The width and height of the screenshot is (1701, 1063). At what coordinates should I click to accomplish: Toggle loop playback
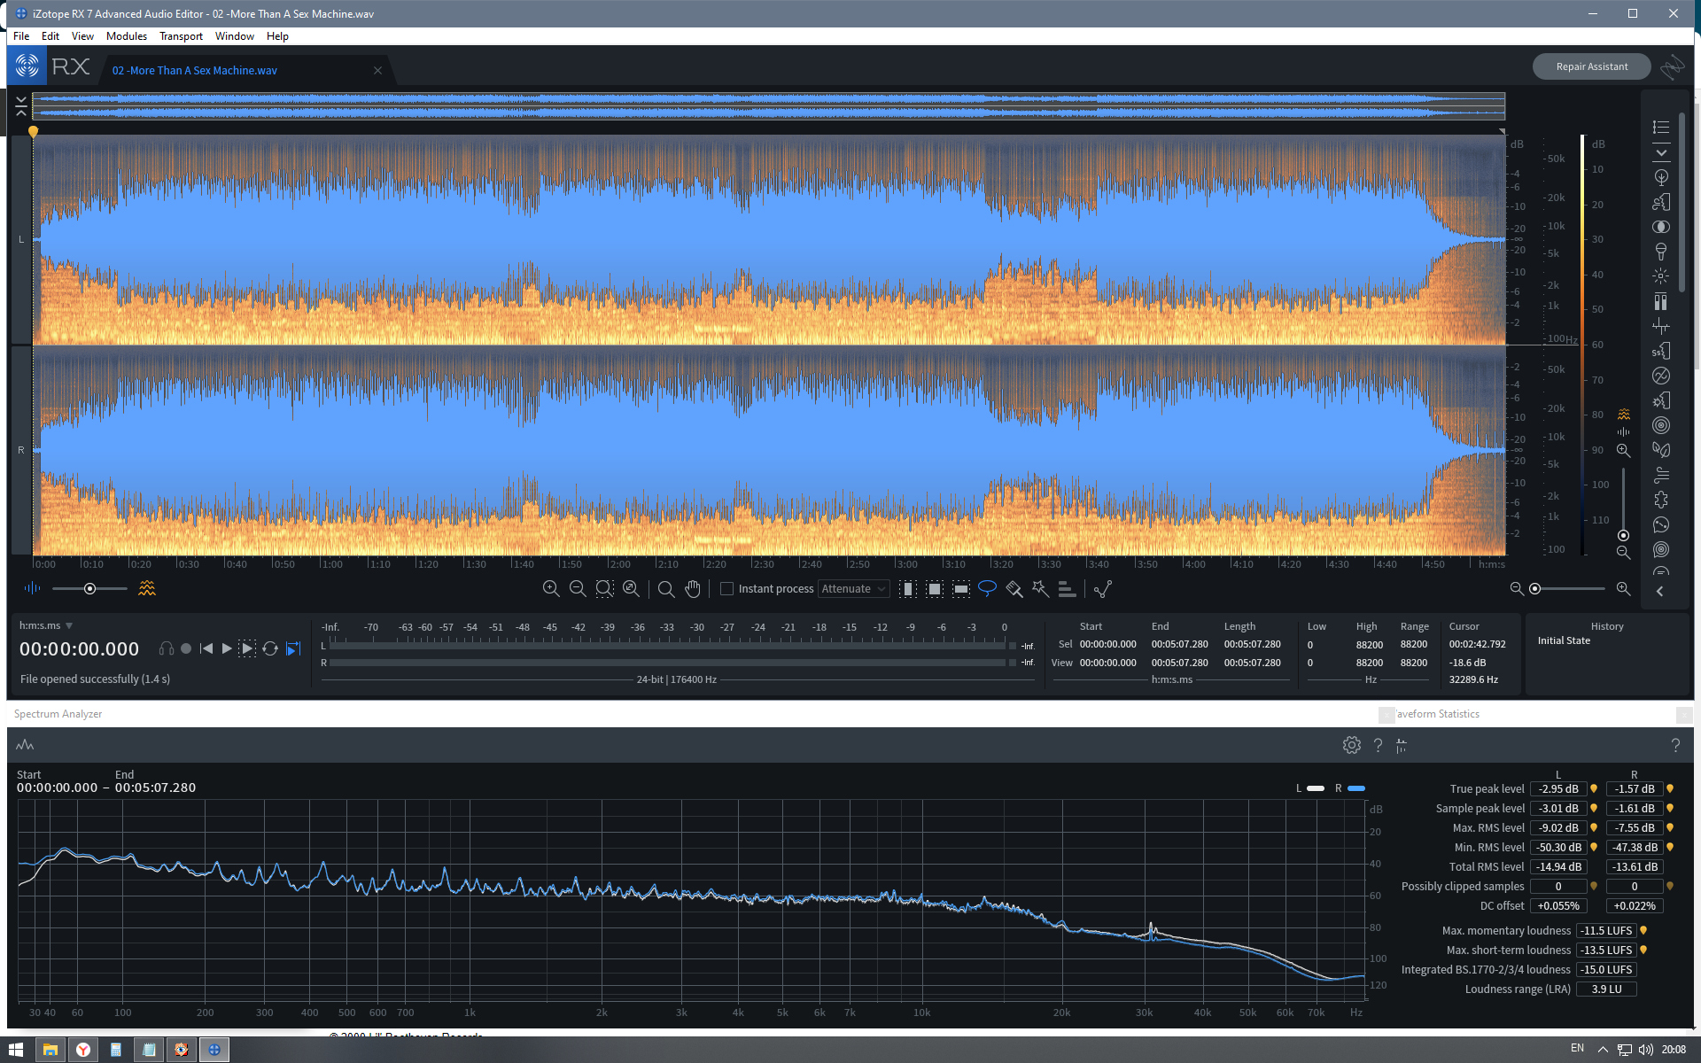pos(270,648)
